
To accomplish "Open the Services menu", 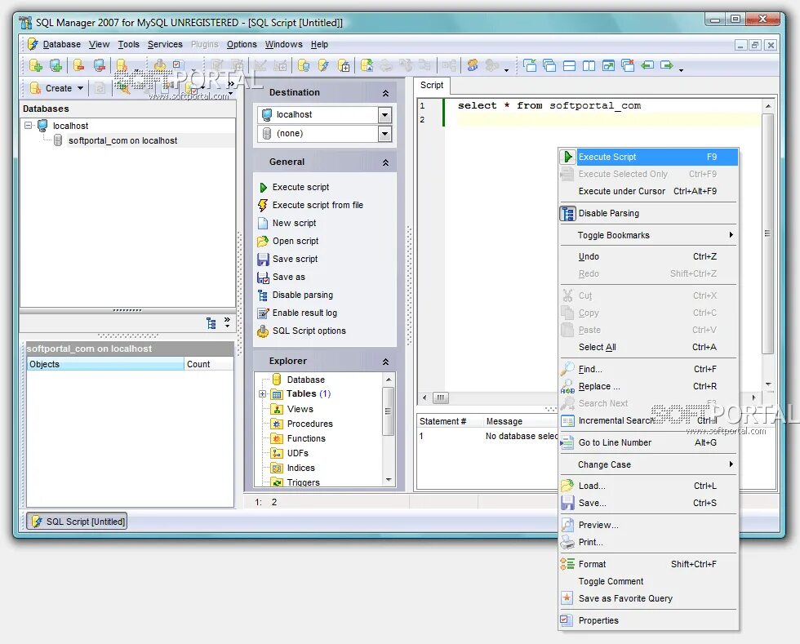I will point(165,44).
